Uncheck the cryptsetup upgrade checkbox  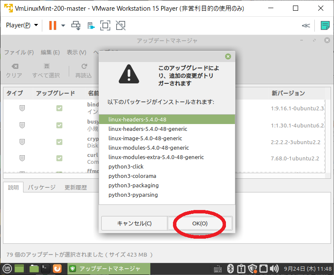click(x=59, y=142)
